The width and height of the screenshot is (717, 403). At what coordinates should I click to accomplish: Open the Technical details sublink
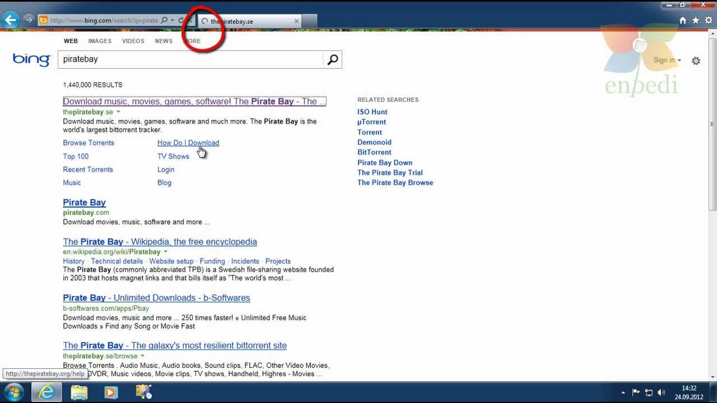click(117, 261)
